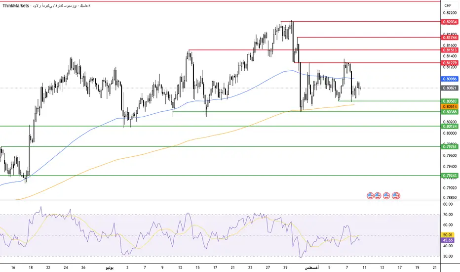Click date 24 on the time axis
The image size is (460, 272).
(66, 268)
